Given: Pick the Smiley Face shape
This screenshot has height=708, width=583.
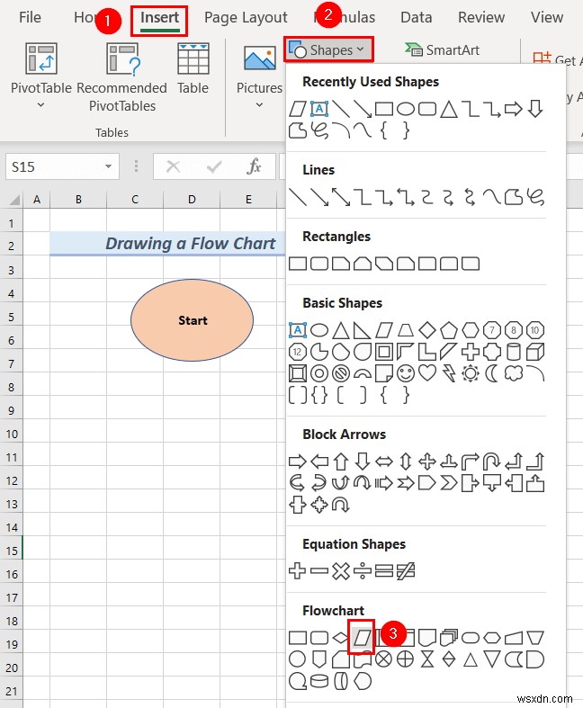Looking at the screenshot, I should pyautogui.click(x=406, y=373).
